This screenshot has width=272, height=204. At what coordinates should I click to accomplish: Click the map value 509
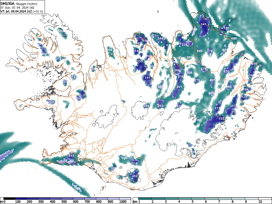pos(211,93)
